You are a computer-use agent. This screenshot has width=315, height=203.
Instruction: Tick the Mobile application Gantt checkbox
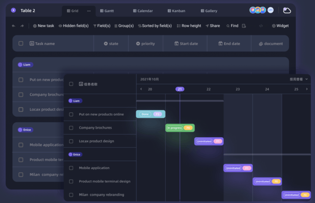pos(71,168)
